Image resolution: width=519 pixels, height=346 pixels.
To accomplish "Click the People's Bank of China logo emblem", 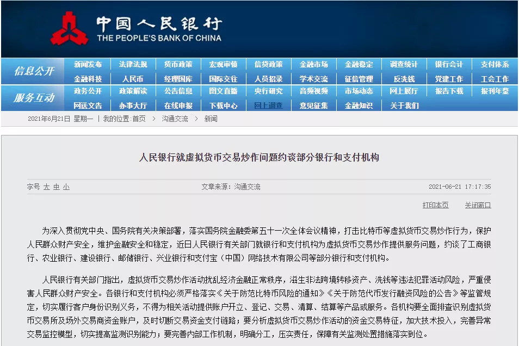I will 69,29.
